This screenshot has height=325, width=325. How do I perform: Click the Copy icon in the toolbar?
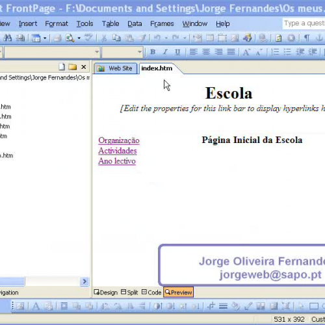(116, 38)
